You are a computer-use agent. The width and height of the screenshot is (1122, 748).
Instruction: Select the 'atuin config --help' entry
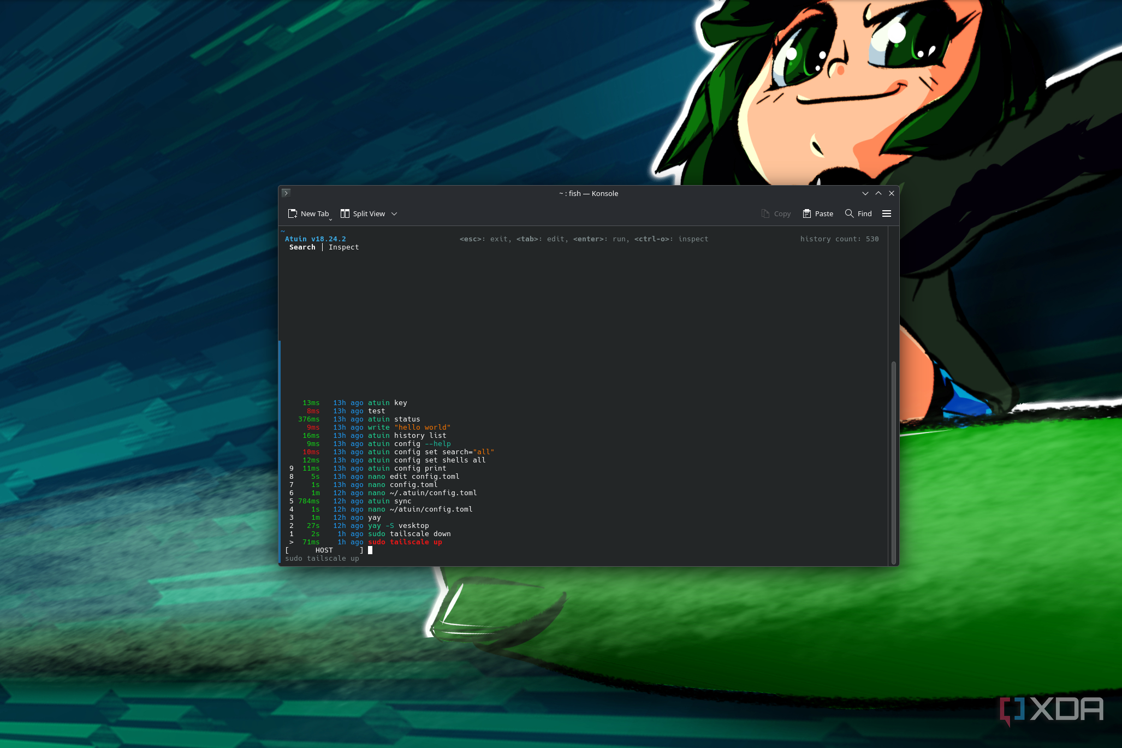click(x=409, y=444)
